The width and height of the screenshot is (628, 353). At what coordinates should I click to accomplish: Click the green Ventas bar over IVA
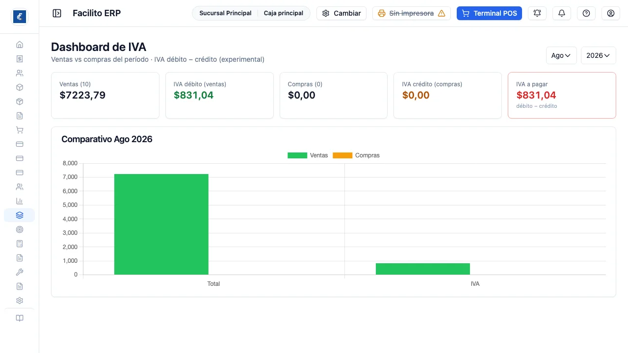[x=423, y=269]
